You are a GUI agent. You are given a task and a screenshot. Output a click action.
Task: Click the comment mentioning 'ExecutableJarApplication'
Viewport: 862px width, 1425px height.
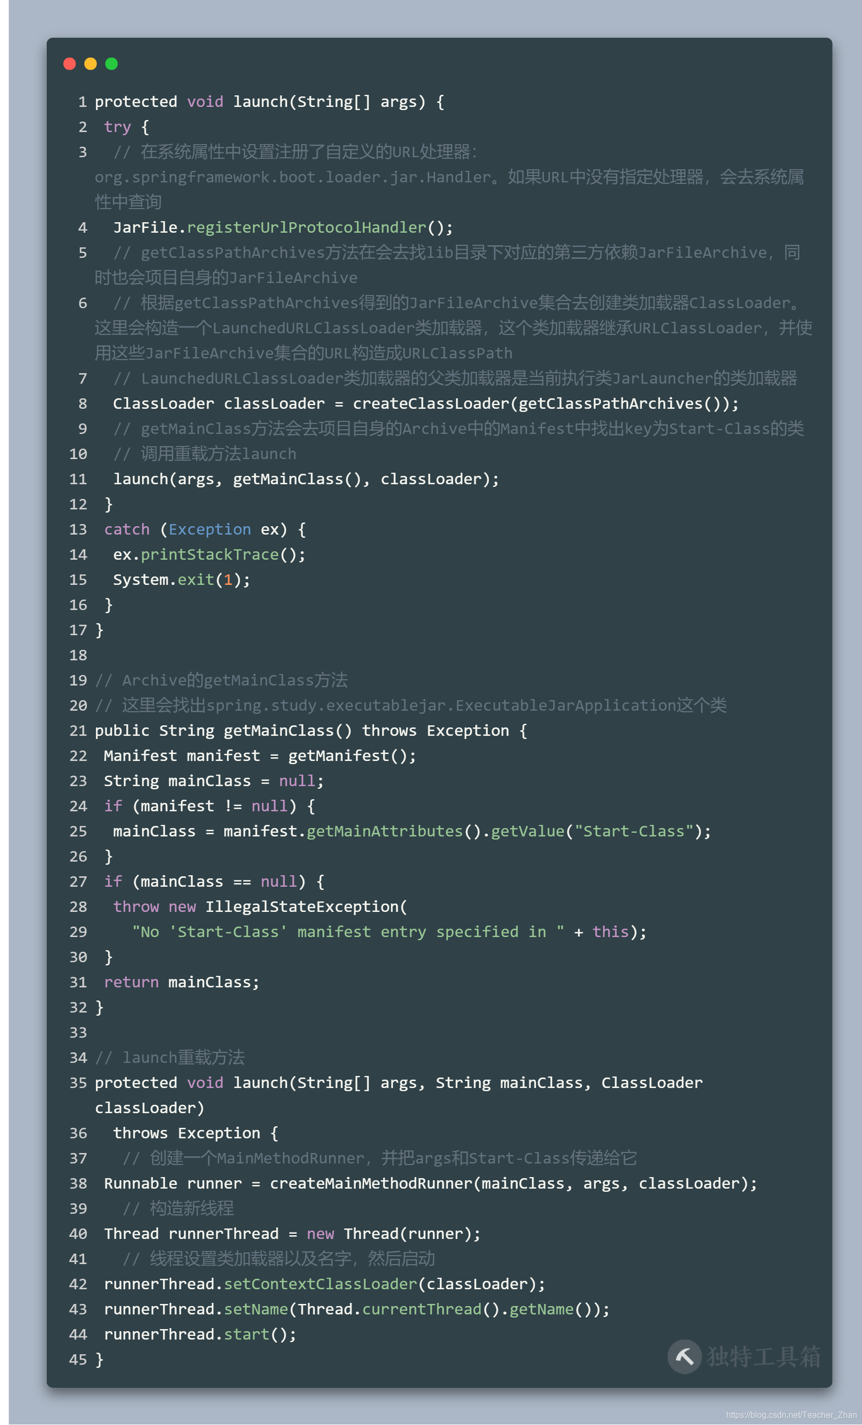point(410,705)
